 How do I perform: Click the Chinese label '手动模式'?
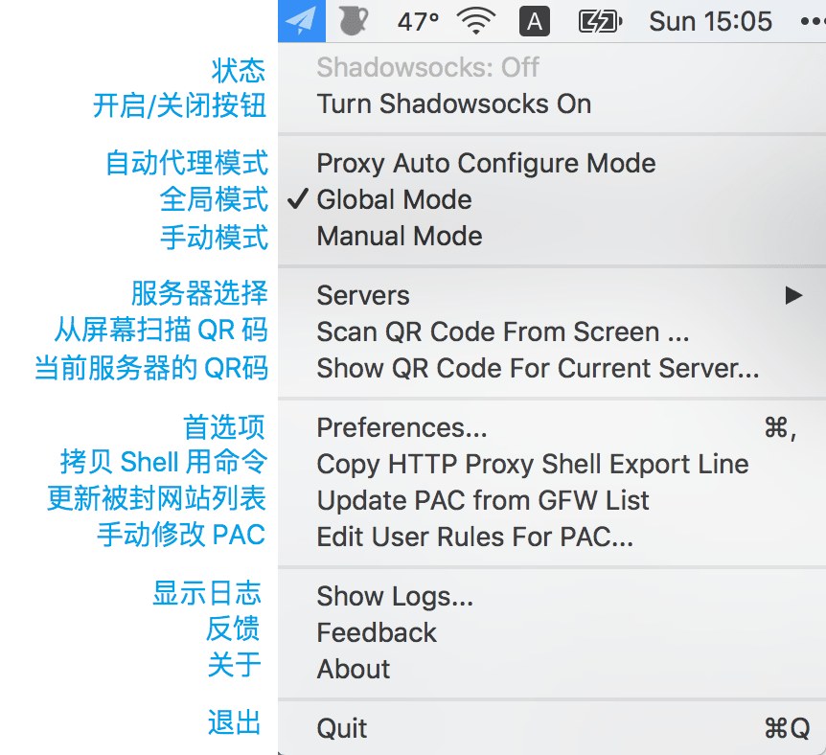(214, 237)
